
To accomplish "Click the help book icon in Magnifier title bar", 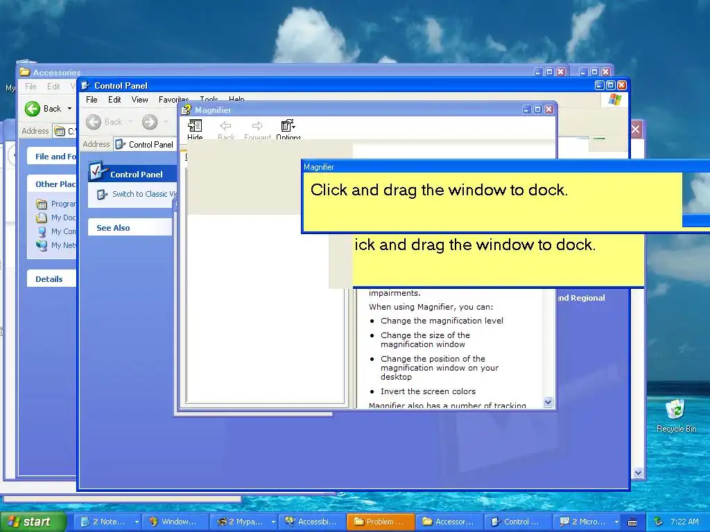I will pos(186,109).
